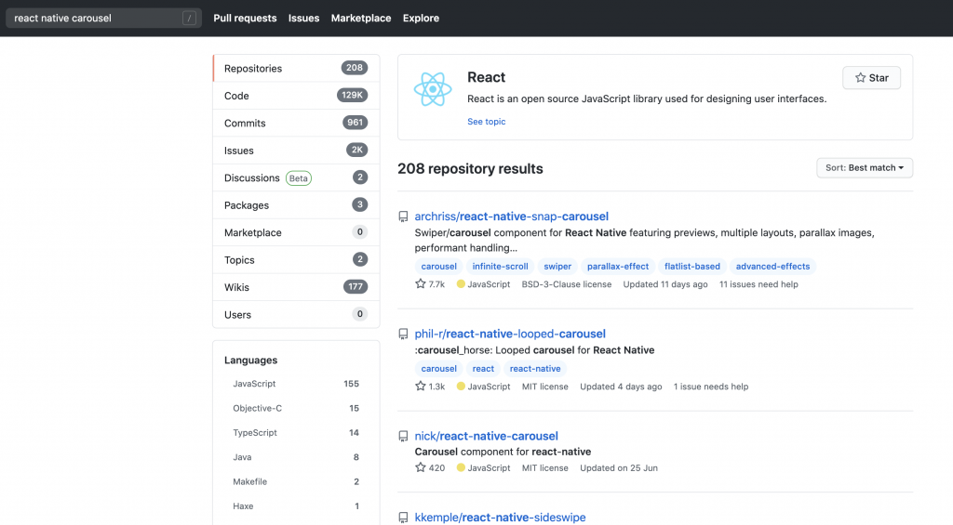Screen dimensions: 953x525
Task: Filter results by JavaScript language
Action: 295,384
